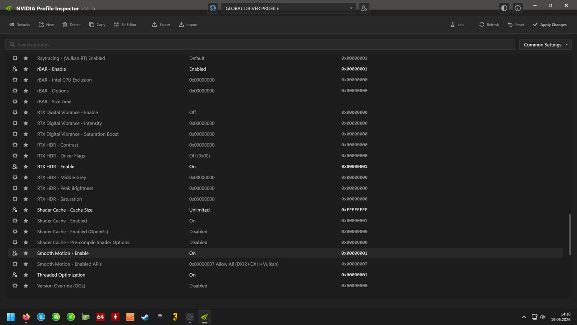Click the volume icon in the system tray

(x=542, y=317)
